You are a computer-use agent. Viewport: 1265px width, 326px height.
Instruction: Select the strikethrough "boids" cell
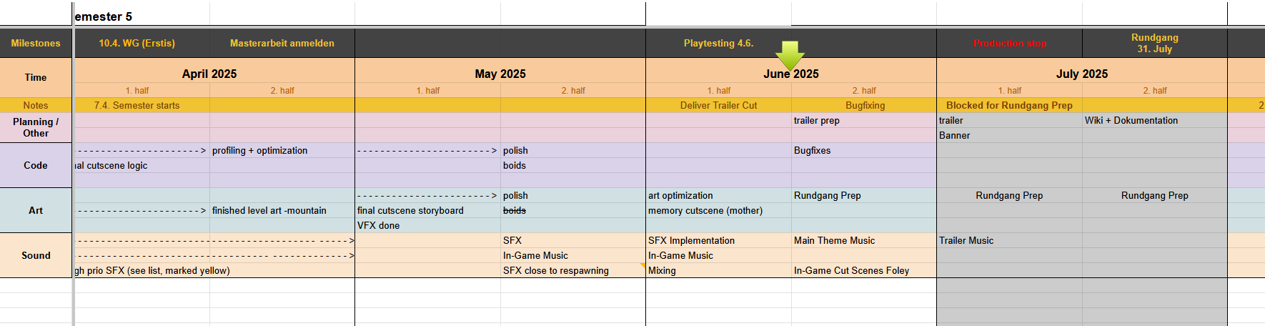[x=515, y=211]
